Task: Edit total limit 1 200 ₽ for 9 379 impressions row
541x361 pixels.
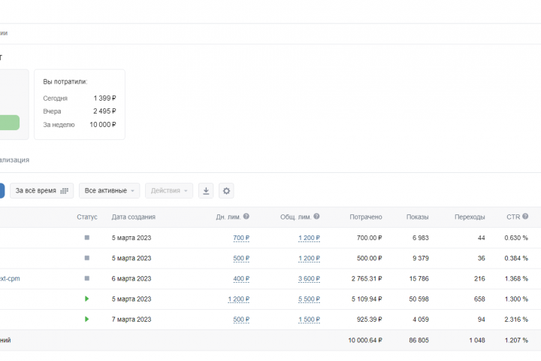Action: coord(309,259)
